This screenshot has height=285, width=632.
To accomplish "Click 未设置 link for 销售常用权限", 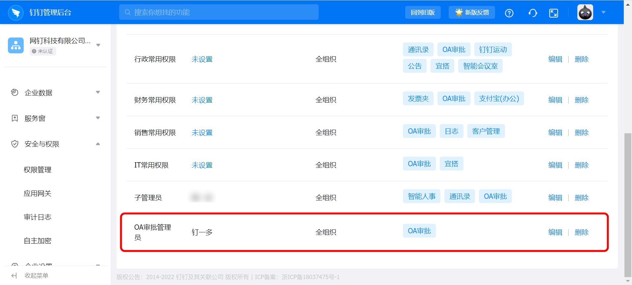I will pos(202,133).
